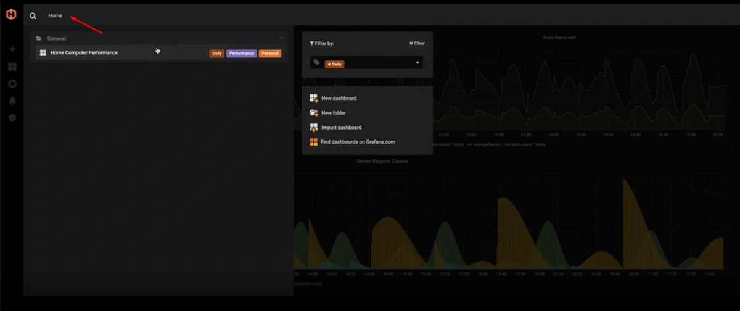Screen dimensions: 740x311
Task: Clear all filters
Action: pyautogui.click(x=417, y=43)
